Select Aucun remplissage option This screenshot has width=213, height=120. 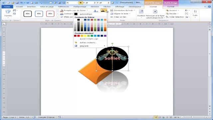pyautogui.click(x=90, y=39)
